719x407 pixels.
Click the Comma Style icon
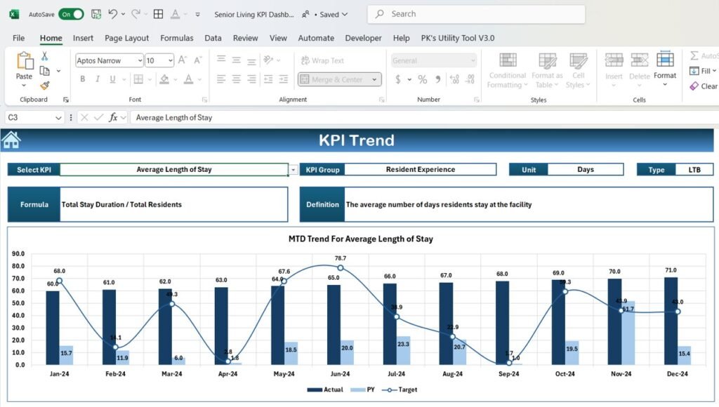pos(439,79)
